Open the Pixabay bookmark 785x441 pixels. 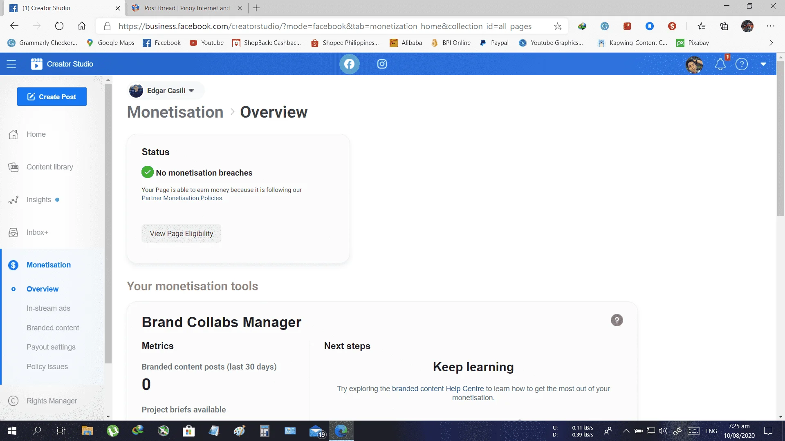coord(693,43)
